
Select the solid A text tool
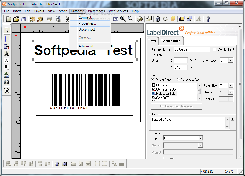tap(7, 54)
